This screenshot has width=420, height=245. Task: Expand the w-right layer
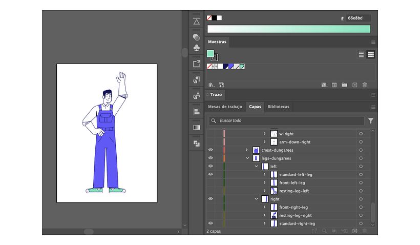coord(264,133)
